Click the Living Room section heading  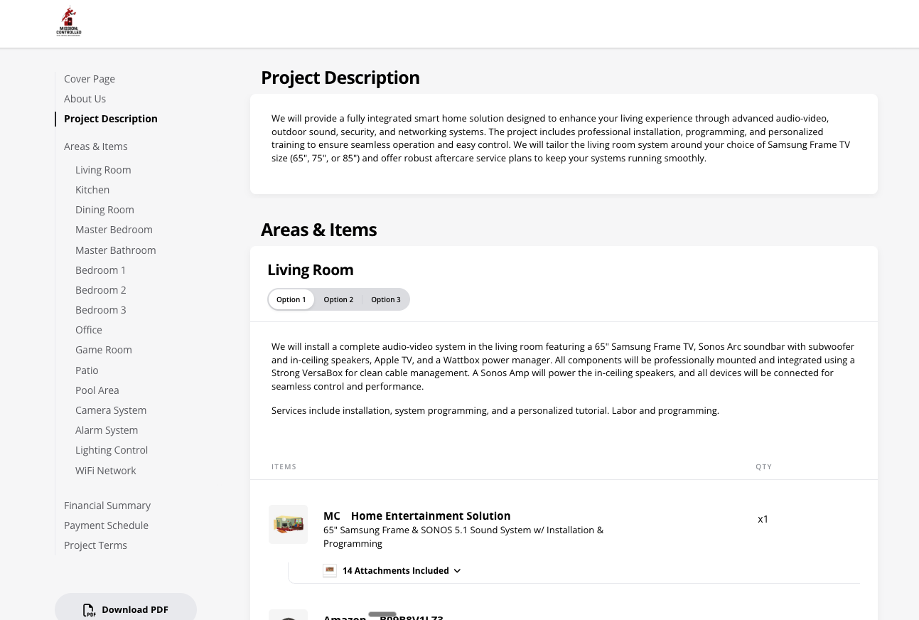(x=311, y=270)
